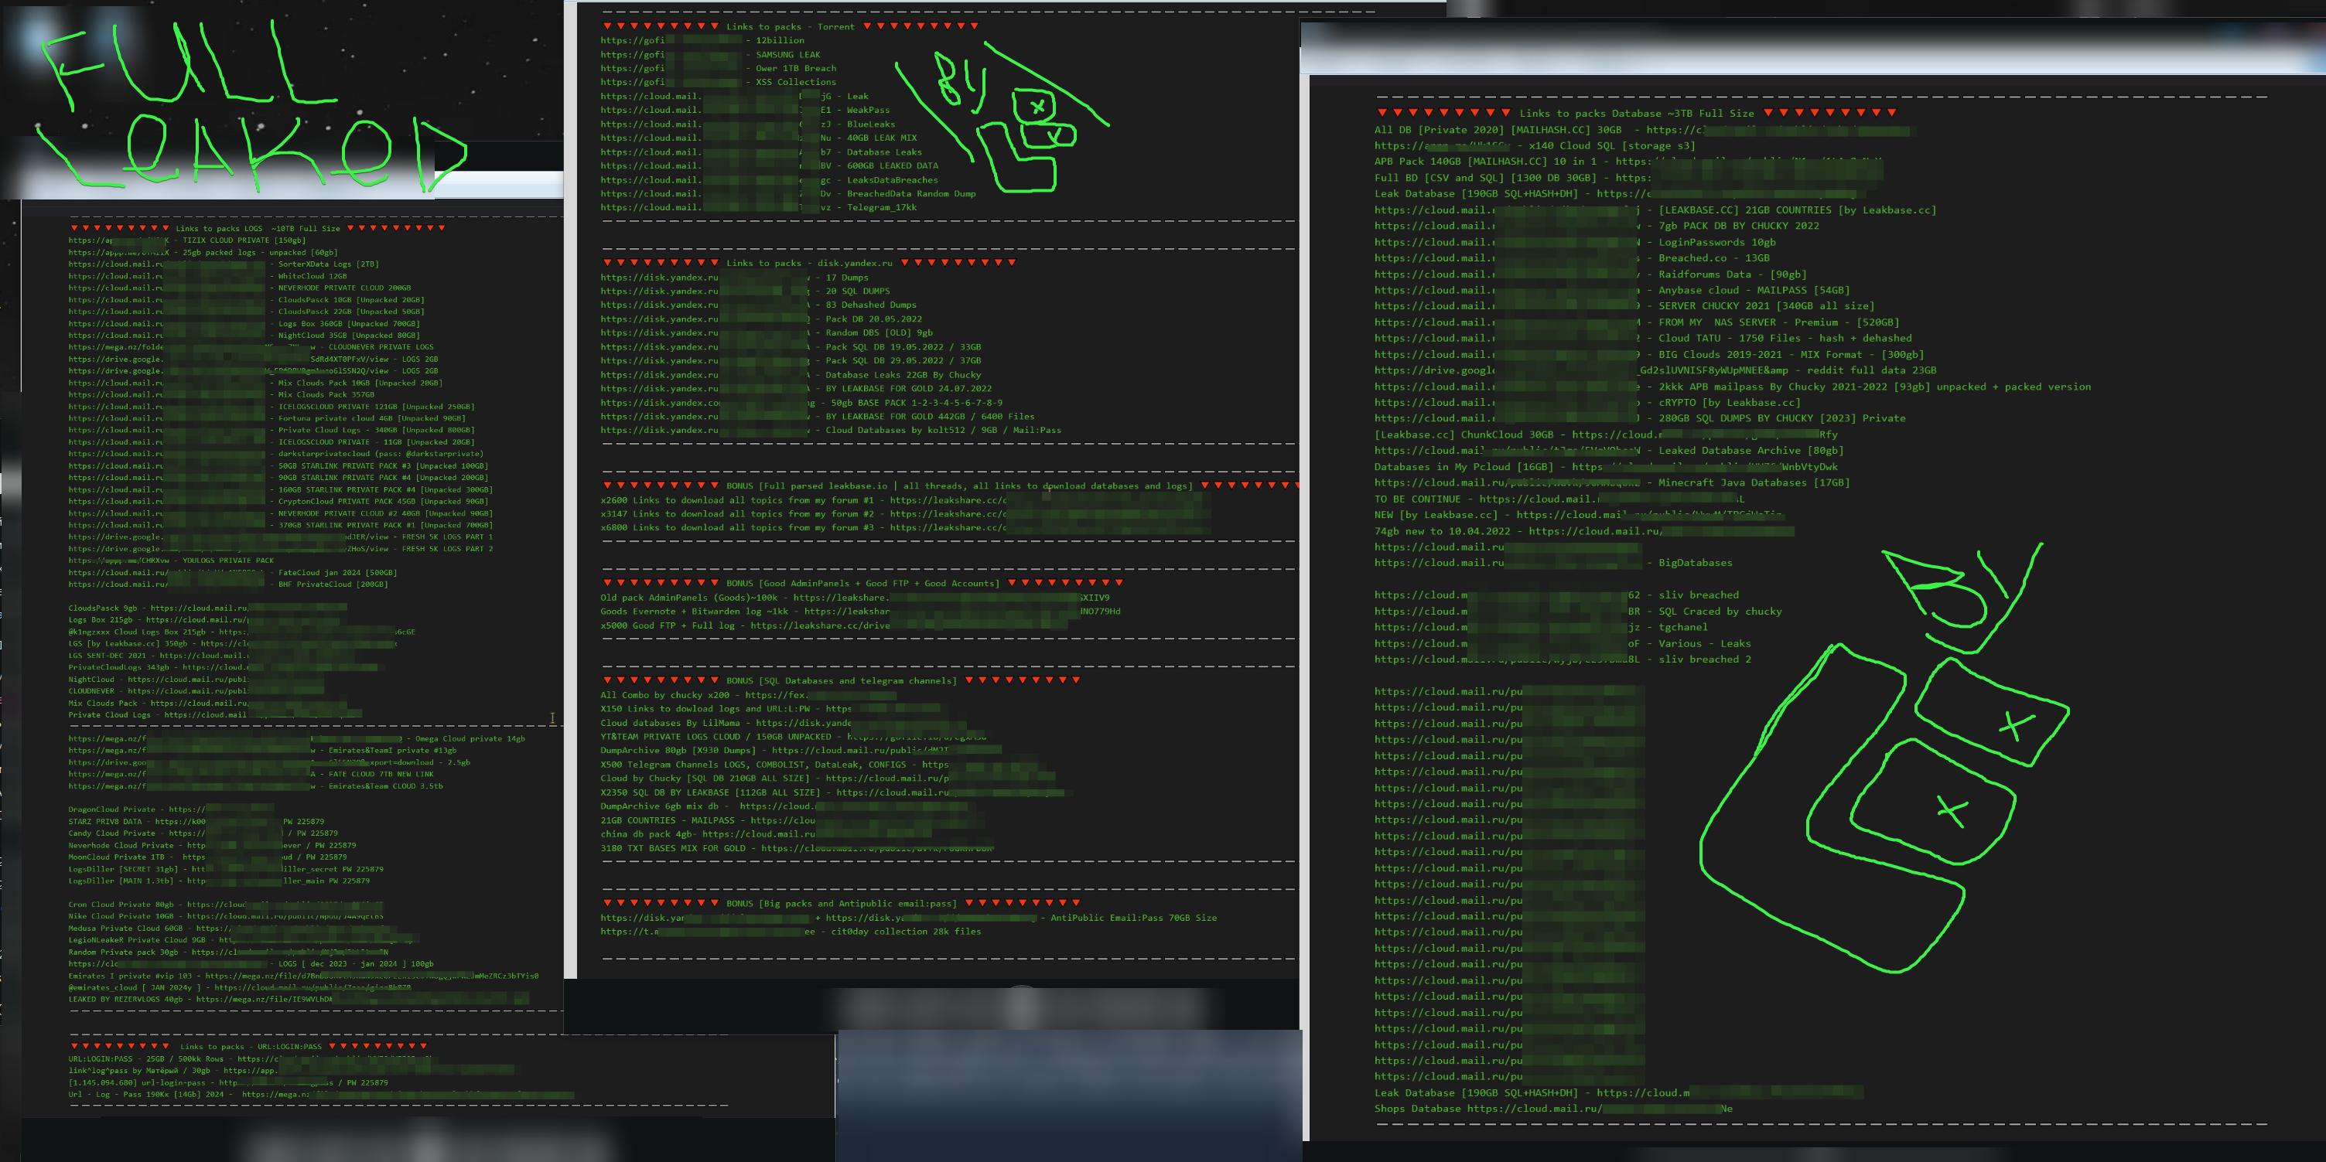Click the 'Links to packs - disk.yandex.ru' header

pos(809,263)
